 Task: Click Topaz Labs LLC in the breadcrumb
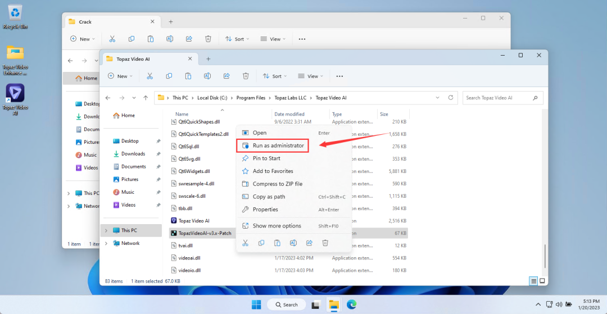point(291,98)
